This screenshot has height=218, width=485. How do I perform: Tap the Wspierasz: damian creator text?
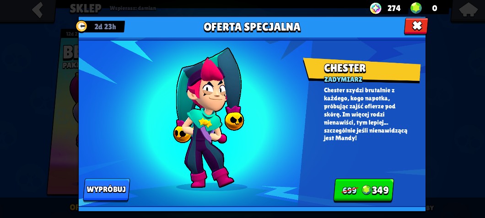tap(133, 8)
